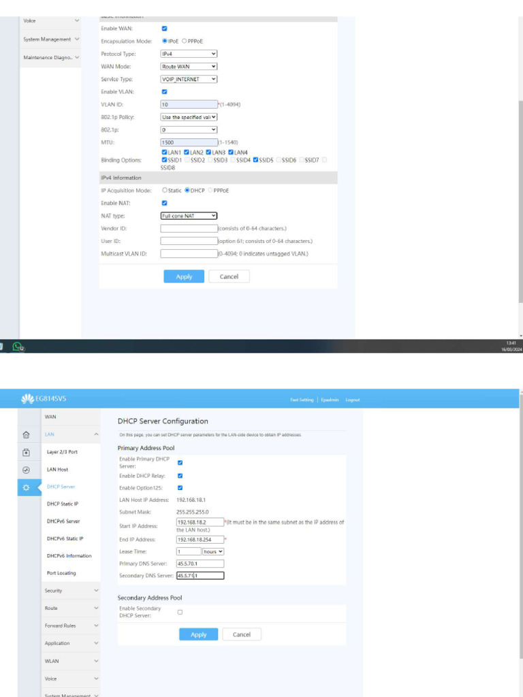Open the Fast Setting link
The image size is (523, 697).
point(302,400)
